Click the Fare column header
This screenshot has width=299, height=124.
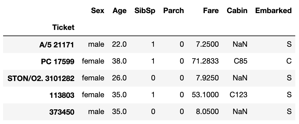[211, 11]
